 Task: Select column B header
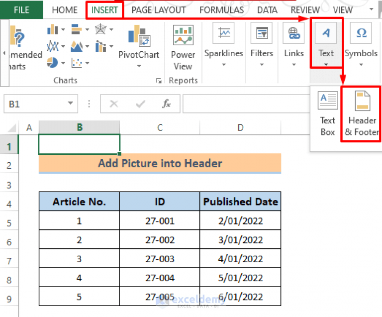(x=79, y=127)
